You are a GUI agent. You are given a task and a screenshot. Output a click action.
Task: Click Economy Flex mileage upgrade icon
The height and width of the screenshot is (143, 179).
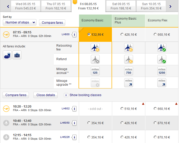click(x=162, y=83)
